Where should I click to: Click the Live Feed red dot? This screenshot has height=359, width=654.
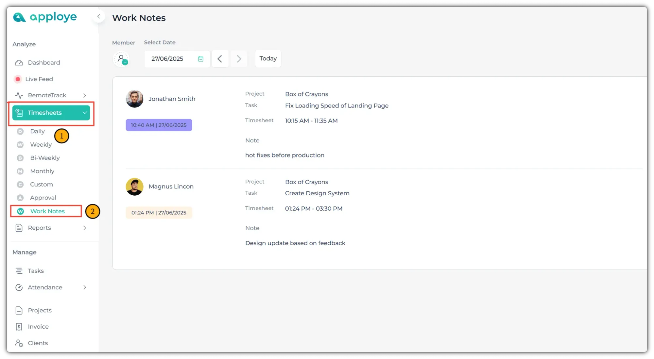(x=18, y=79)
